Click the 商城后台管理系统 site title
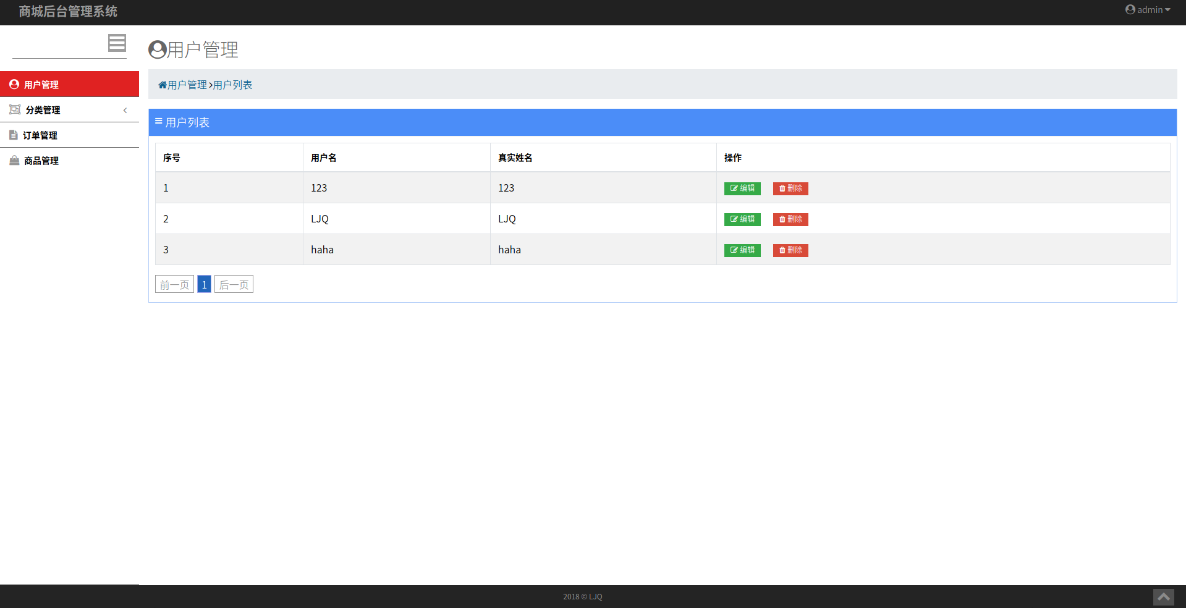The width and height of the screenshot is (1186, 608). 68,11
